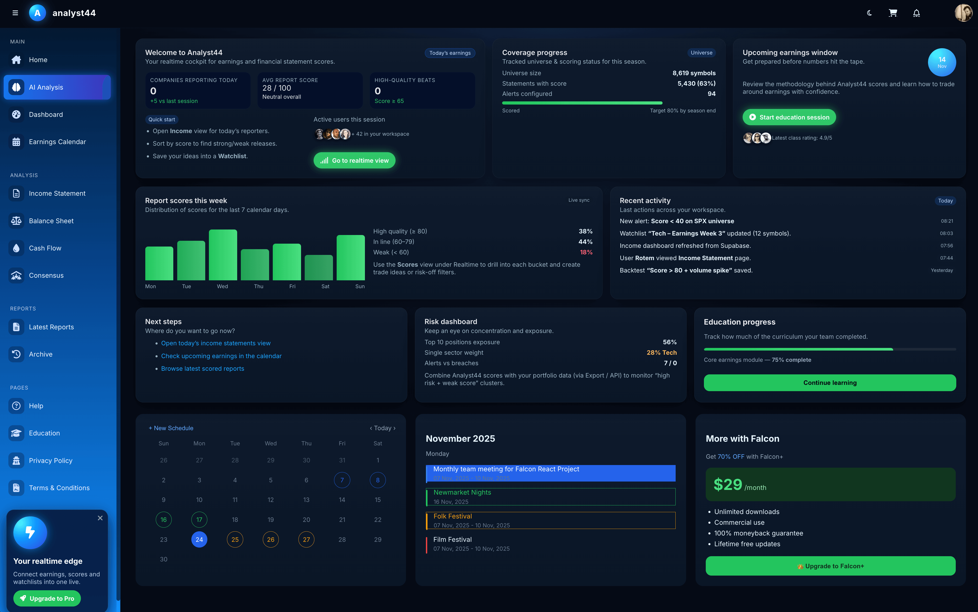This screenshot has height=612, width=978.
Task: Switch to Dashboard in the sidebar
Action: click(46, 114)
